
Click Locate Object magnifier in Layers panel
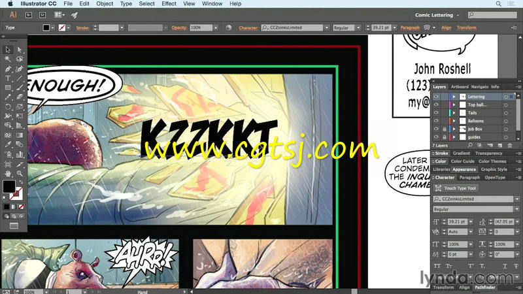tap(469, 145)
